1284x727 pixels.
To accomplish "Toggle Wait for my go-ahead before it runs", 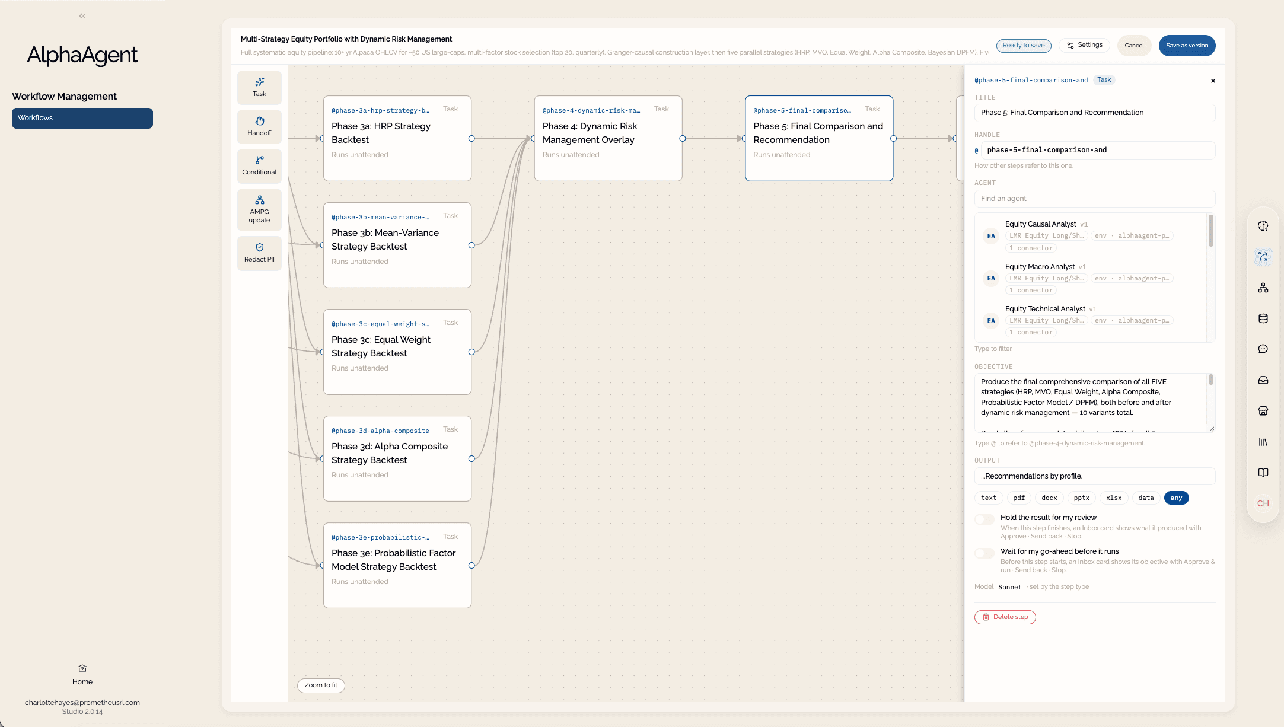I will (x=984, y=553).
